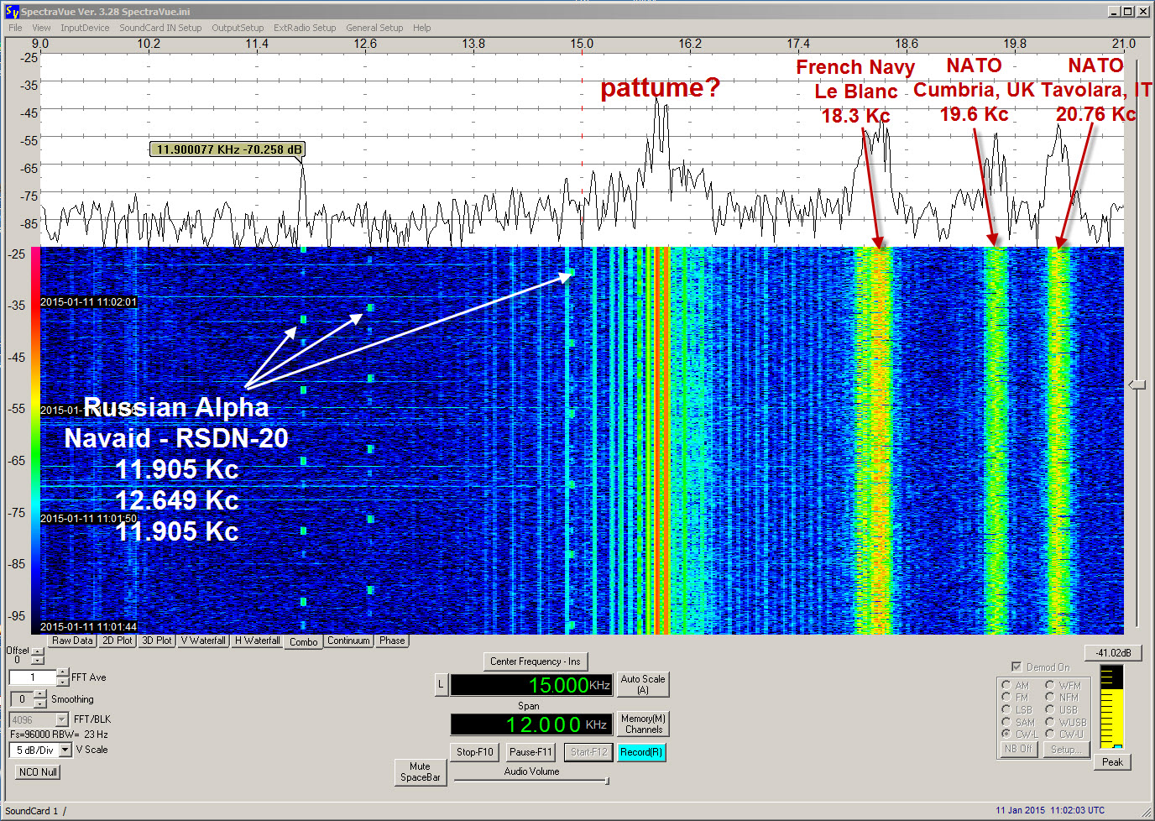The width and height of the screenshot is (1155, 821).
Task: Click the Auto Scale (A) button
Action: (x=643, y=684)
